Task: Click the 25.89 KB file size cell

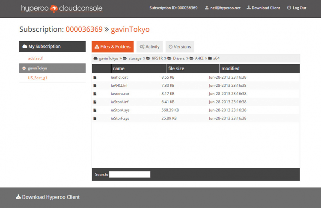Action: (169, 118)
